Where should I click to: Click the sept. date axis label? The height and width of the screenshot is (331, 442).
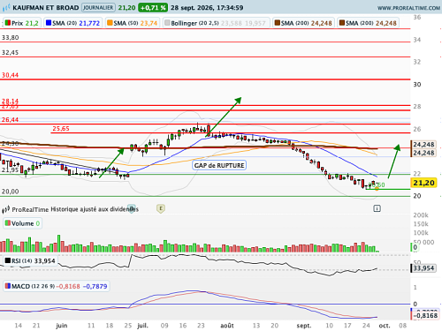click(x=304, y=326)
